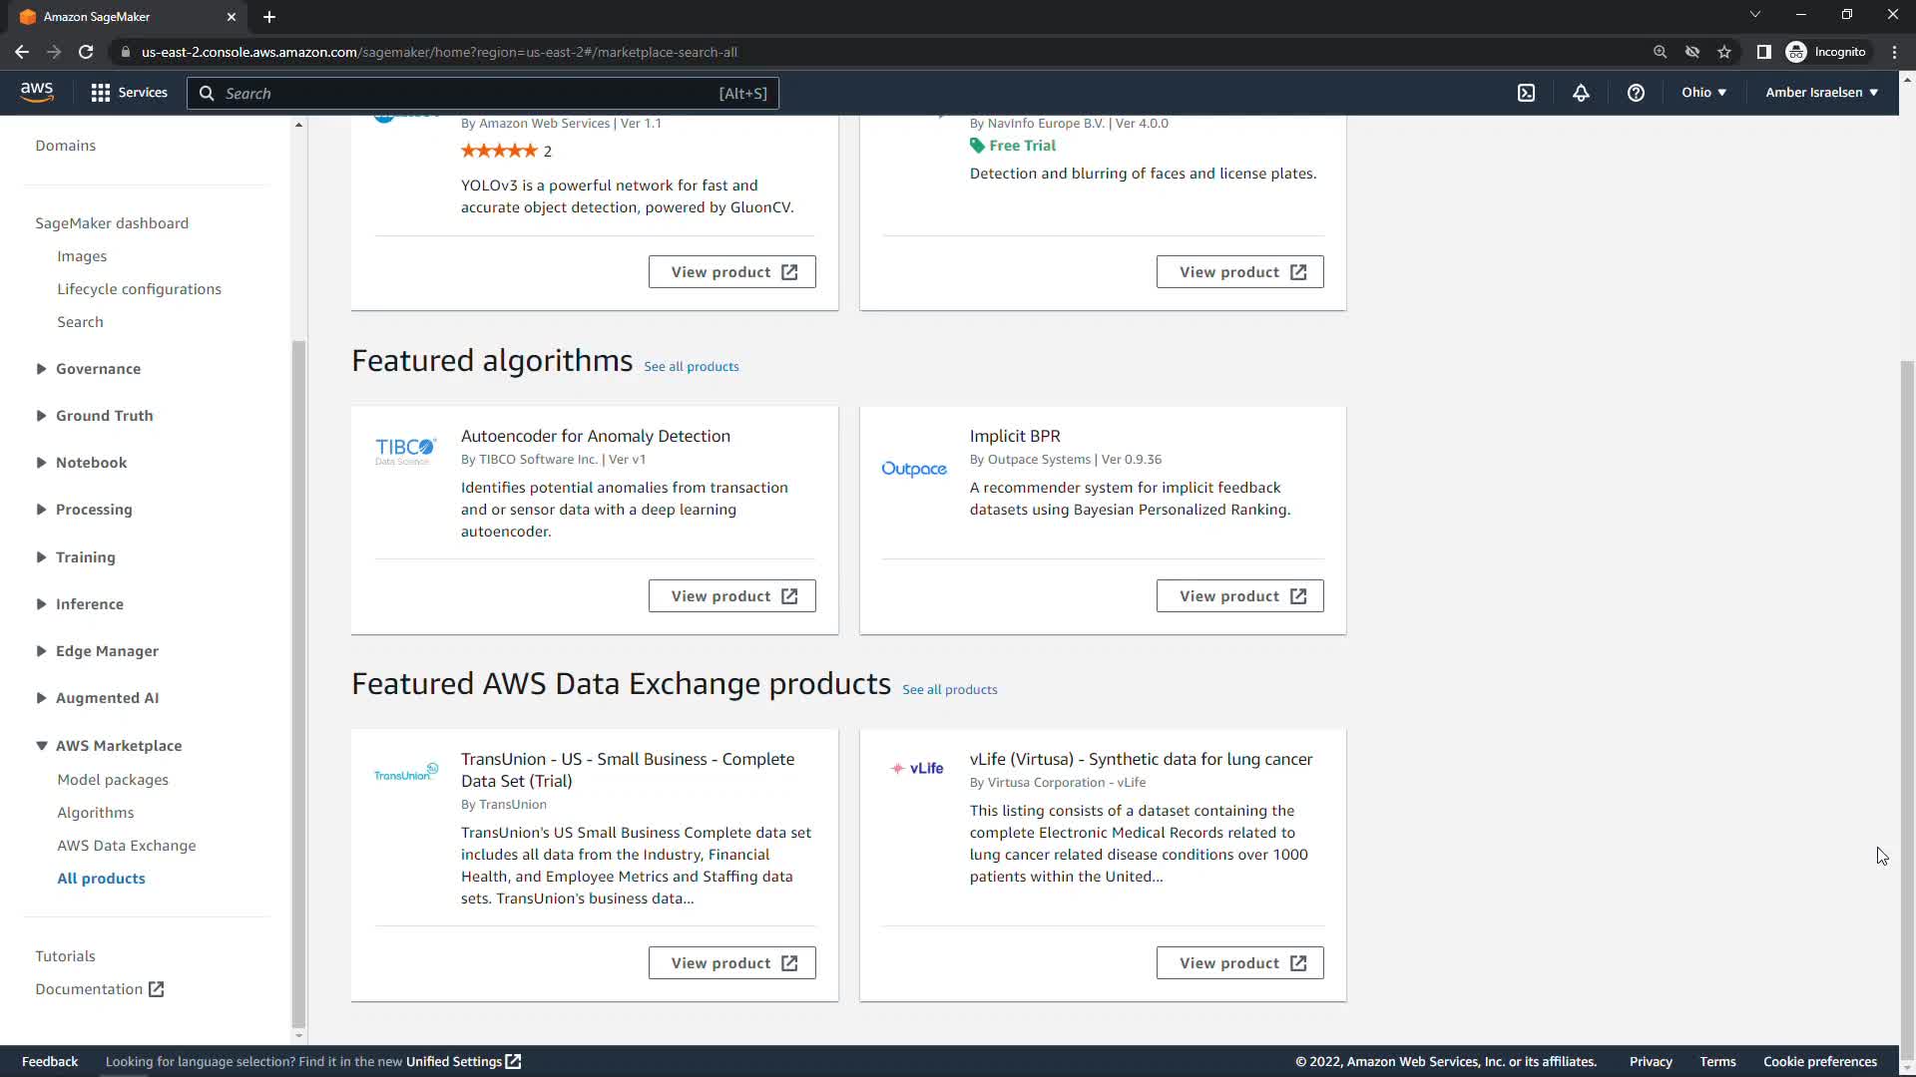
Task: Open the help question mark icon
Action: click(x=1636, y=93)
